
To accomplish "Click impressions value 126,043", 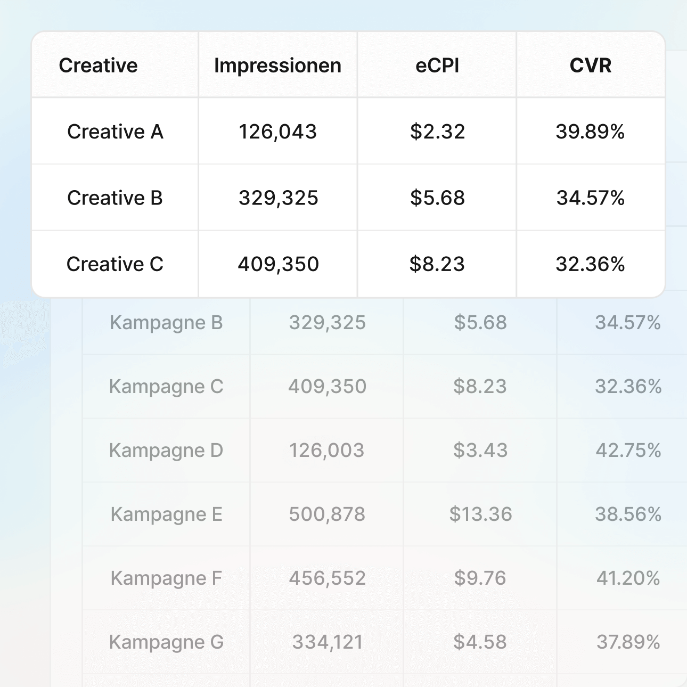I will click(277, 132).
